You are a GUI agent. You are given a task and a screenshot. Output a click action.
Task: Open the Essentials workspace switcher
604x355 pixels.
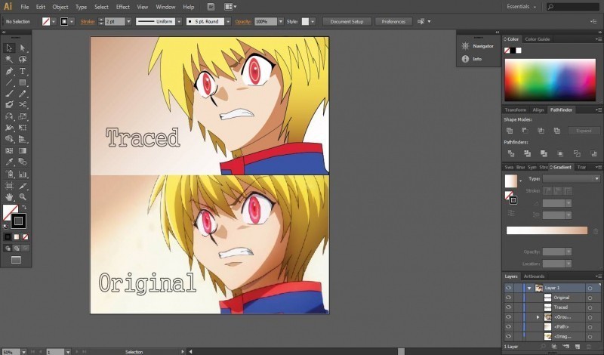(x=522, y=7)
